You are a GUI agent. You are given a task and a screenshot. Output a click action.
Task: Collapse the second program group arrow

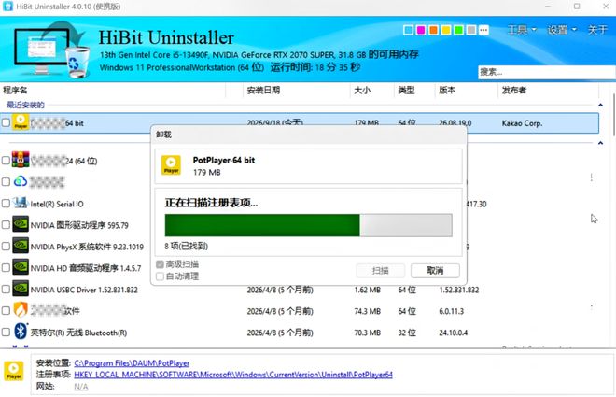tap(600, 143)
